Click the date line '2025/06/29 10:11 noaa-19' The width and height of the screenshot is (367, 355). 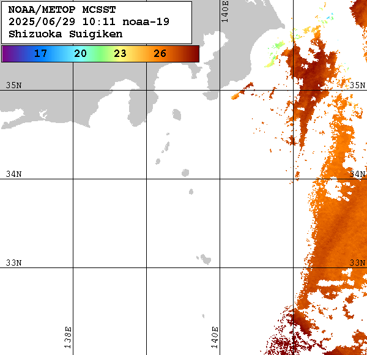(x=89, y=22)
